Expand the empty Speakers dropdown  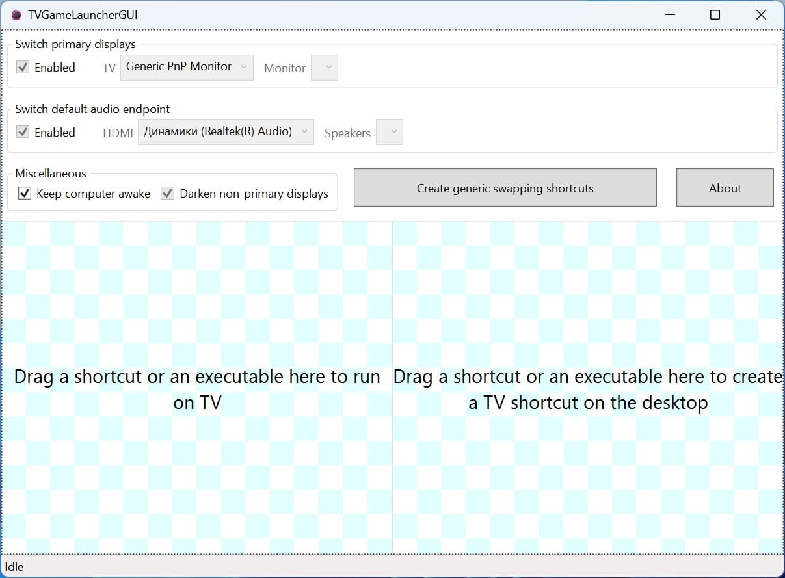(x=390, y=133)
